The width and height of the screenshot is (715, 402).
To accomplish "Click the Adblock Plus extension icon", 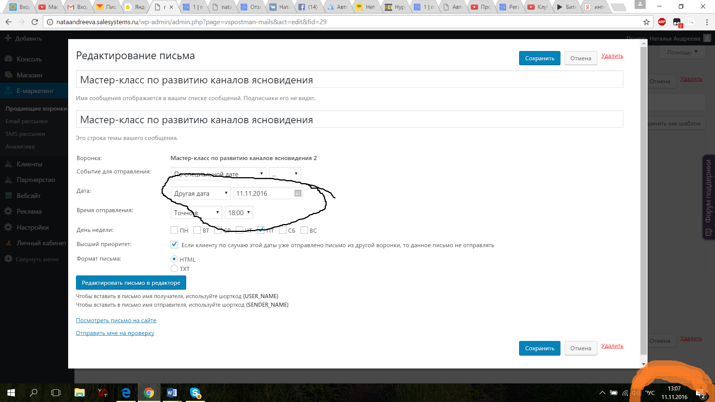I will point(662,22).
